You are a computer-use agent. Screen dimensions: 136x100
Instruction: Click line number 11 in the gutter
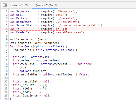coord(6,46)
